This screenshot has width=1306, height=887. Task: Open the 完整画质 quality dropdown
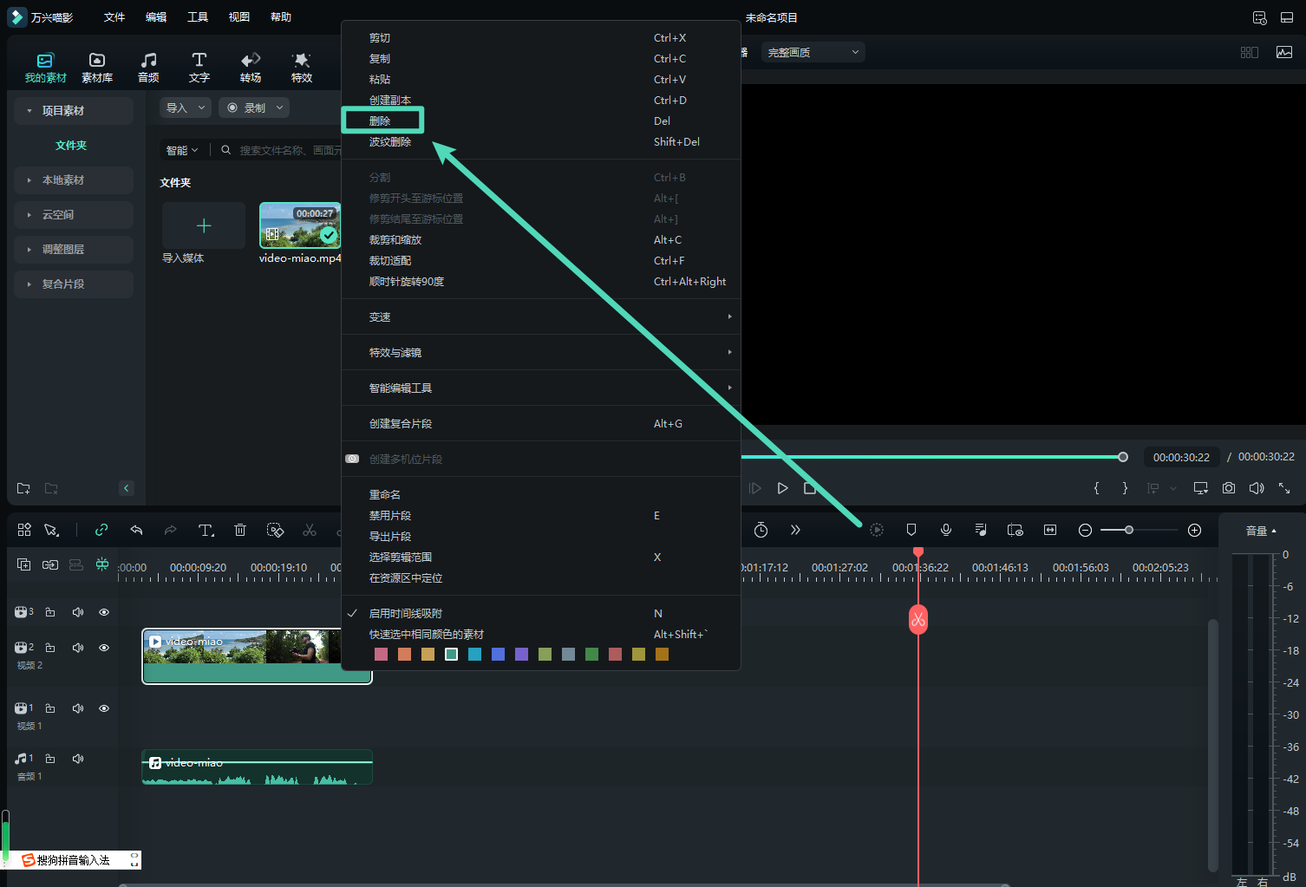click(x=813, y=52)
